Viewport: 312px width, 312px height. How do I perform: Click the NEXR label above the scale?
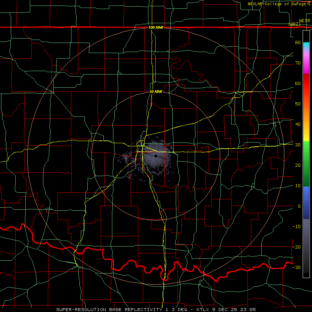(304, 21)
